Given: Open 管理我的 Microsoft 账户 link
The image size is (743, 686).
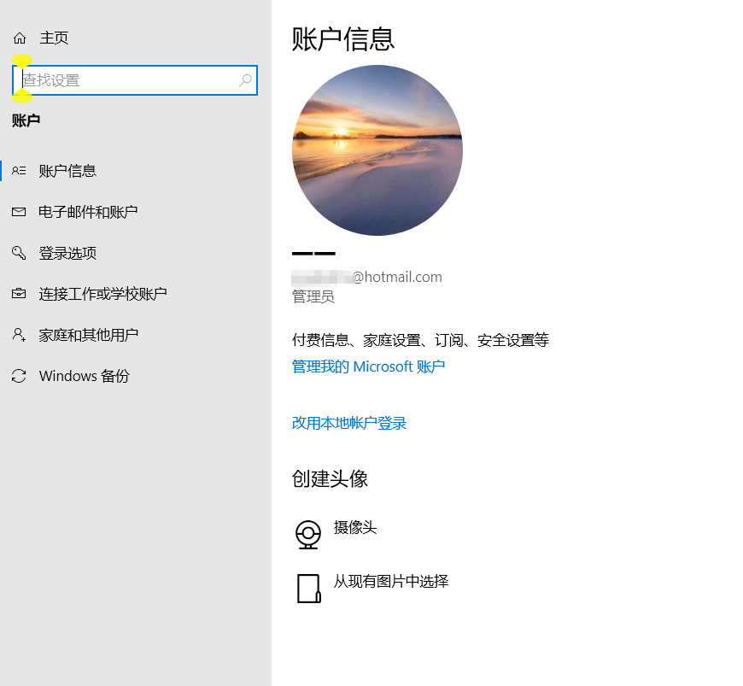Looking at the screenshot, I should pyautogui.click(x=368, y=366).
